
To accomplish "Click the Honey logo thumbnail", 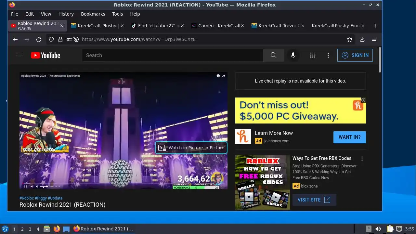I will (x=243, y=136).
